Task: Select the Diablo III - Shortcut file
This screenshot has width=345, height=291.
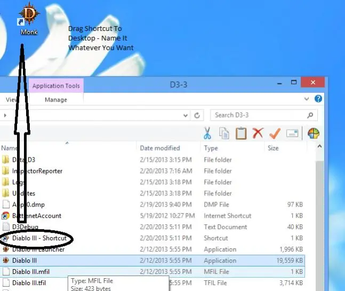Action: [39, 238]
